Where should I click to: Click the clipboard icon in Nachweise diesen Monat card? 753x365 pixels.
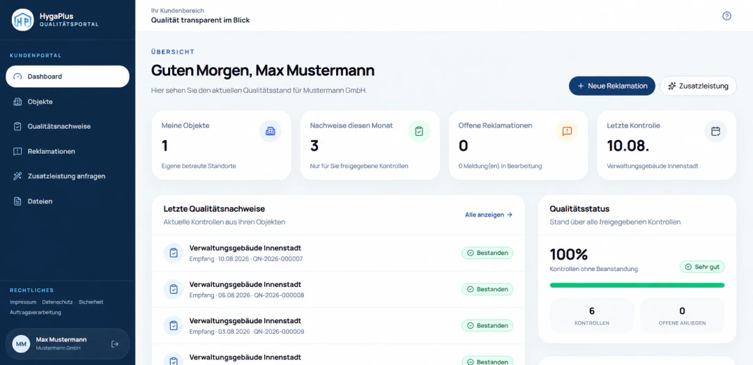419,132
